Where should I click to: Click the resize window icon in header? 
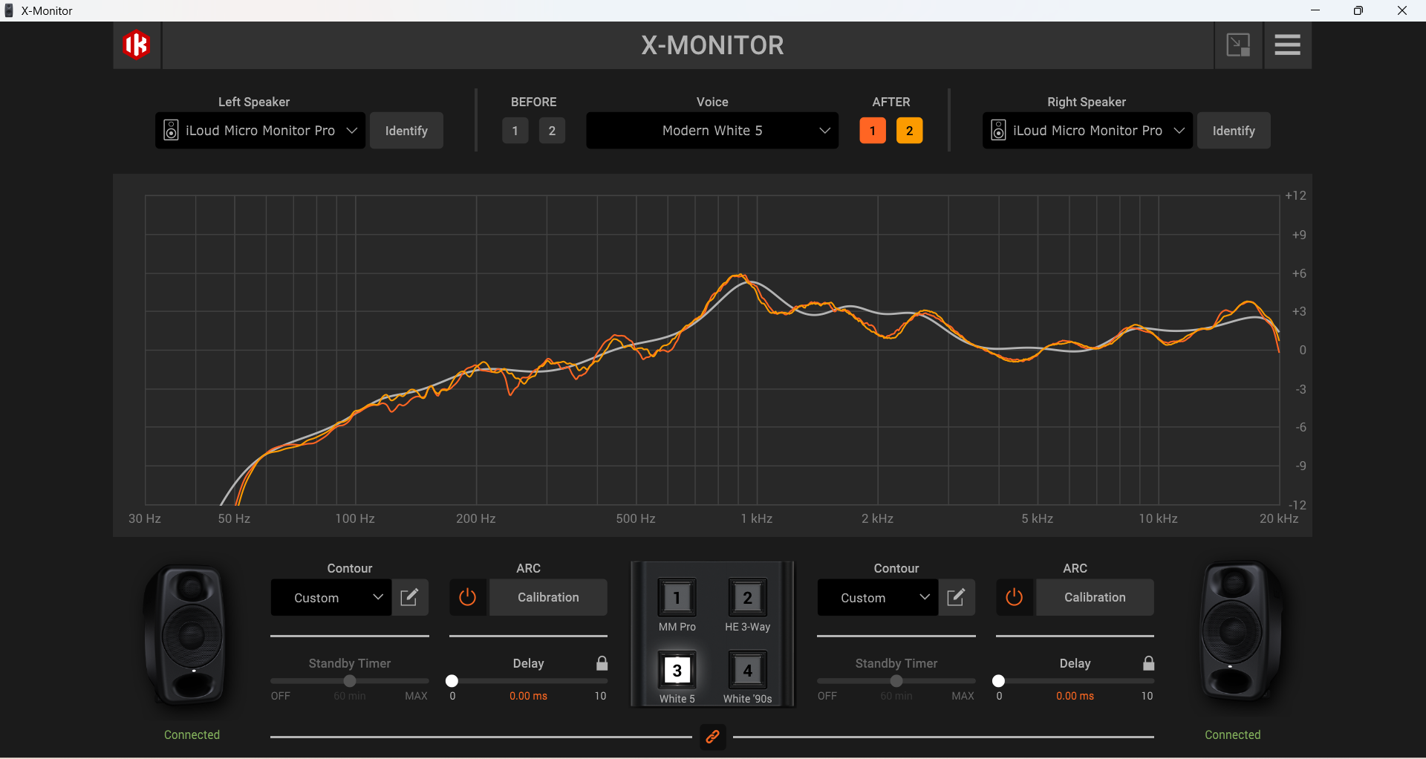point(1237,45)
